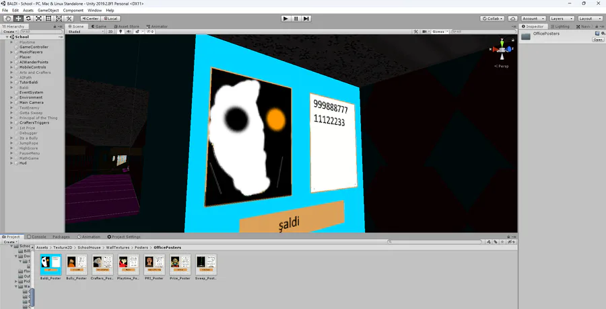Start Play mode
Image resolution: width=606 pixels, height=309 pixels.
[285, 19]
